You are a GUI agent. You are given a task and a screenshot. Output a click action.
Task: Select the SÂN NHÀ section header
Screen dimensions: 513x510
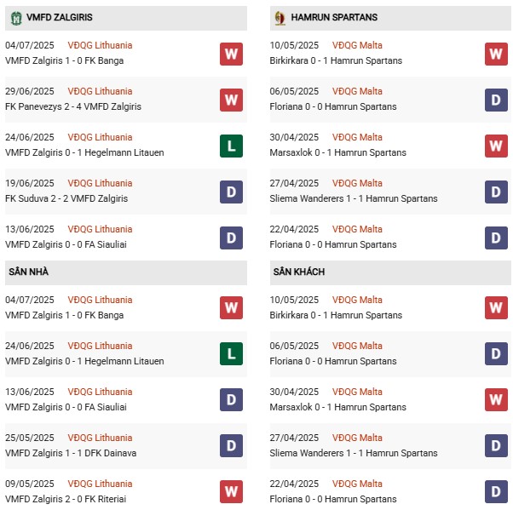tap(28, 272)
